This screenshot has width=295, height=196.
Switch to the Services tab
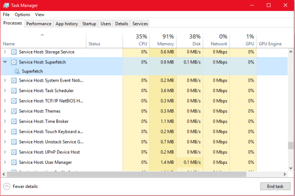click(x=140, y=24)
